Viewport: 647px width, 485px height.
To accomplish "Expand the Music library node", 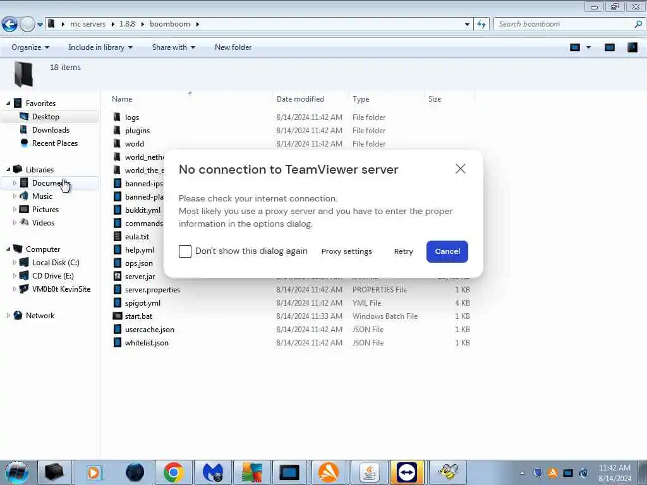I will (x=15, y=196).
